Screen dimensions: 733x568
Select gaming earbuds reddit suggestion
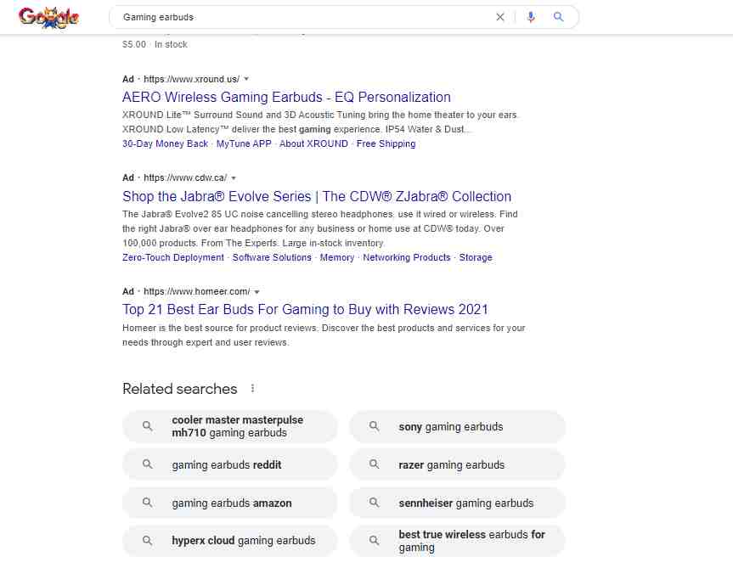[x=229, y=464]
